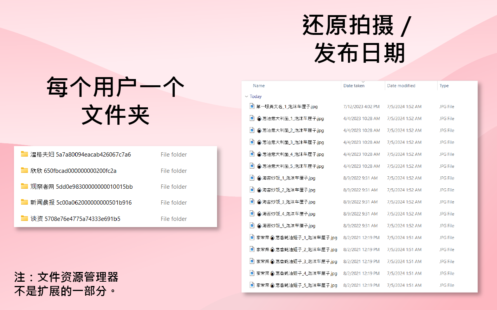Click the file icon of 海苔炒饭_1_泡沫车厘子.jpg
This screenshot has width=497, height=310.
(252, 178)
